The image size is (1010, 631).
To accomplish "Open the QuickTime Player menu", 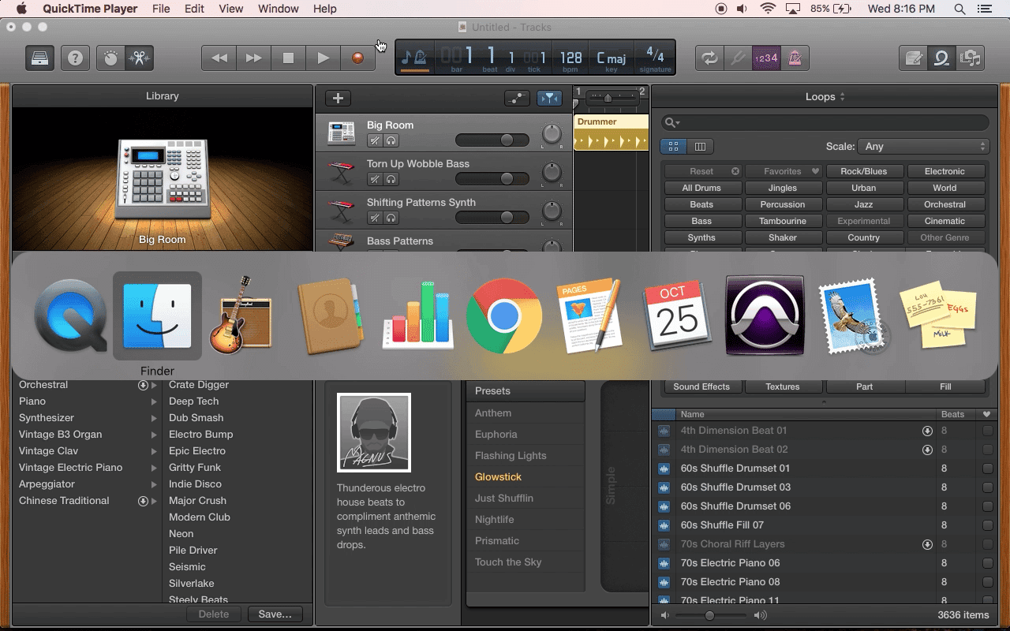I will coord(91,9).
